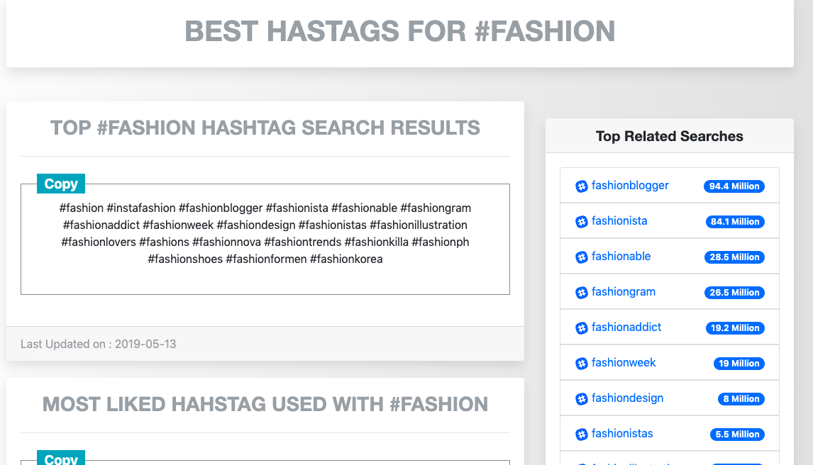Image resolution: width=813 pixels, height=465 pixels.
Task: Click hashtag icon beside fashionable
Action: (x=582, y=257)
